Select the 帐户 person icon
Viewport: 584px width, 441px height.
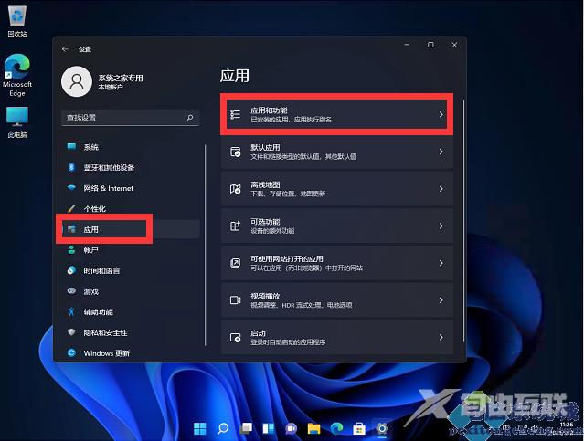pyautogui.click(x=71, y=249)
